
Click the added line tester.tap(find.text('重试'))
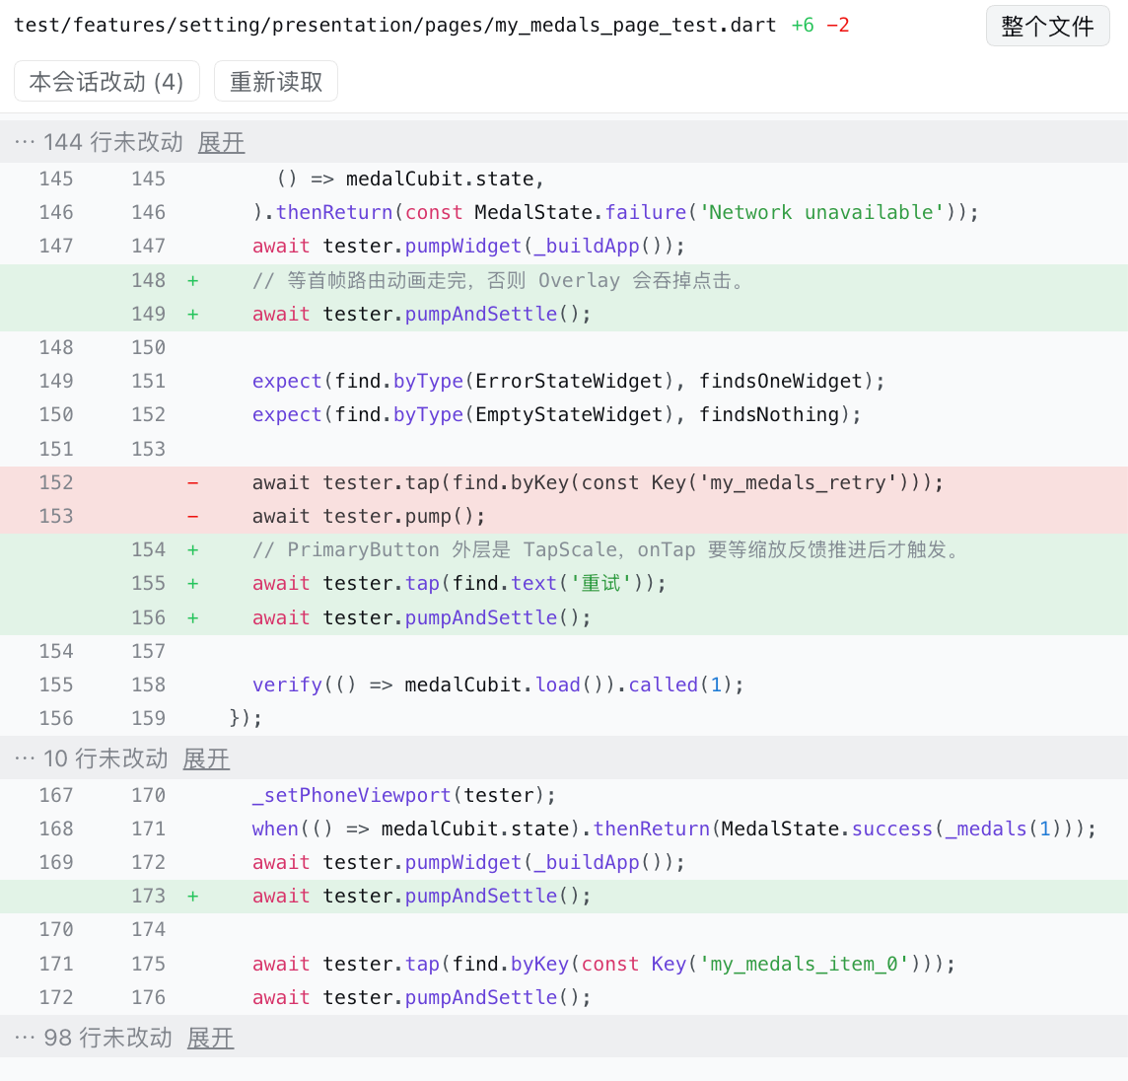click(564, 583)
